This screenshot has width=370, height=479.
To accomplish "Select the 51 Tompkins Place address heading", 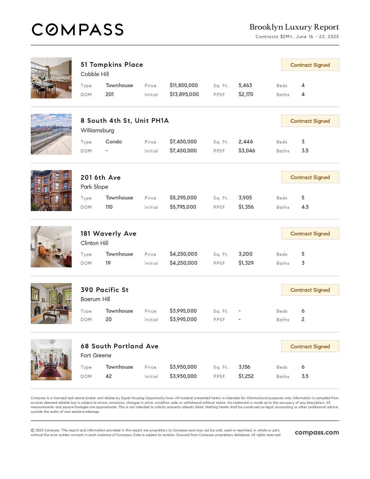I will pos(112,64).
